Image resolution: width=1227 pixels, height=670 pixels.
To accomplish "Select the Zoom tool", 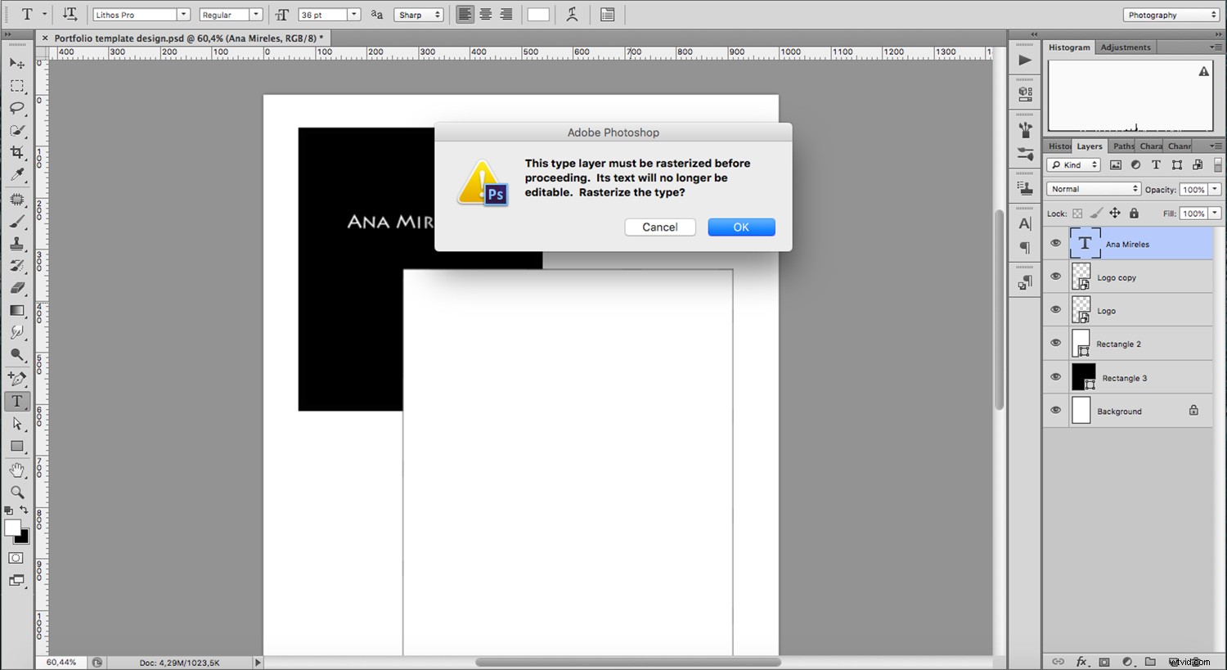I will click(16, 492).
